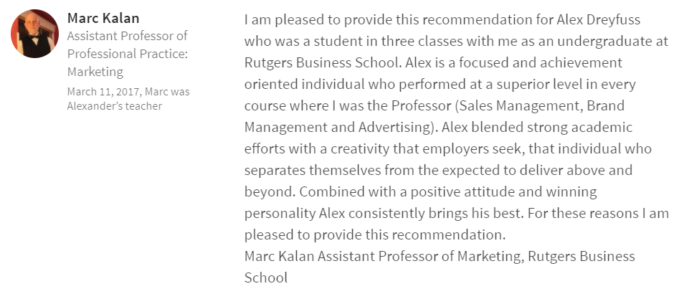Click the words "strong academic"
Image resolution: width=697 pixels, height=294 pixels.
tap(566, 127)
